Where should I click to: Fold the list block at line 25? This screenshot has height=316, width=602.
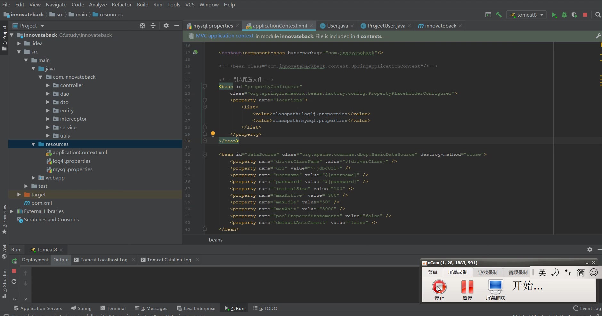coord(205,107)
